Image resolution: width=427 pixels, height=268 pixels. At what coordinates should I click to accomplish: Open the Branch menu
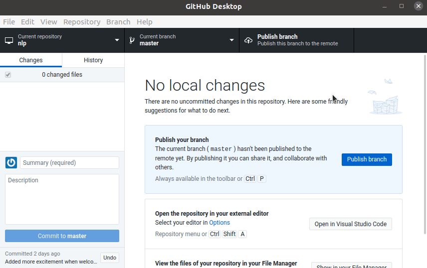[x=118, y=22]
